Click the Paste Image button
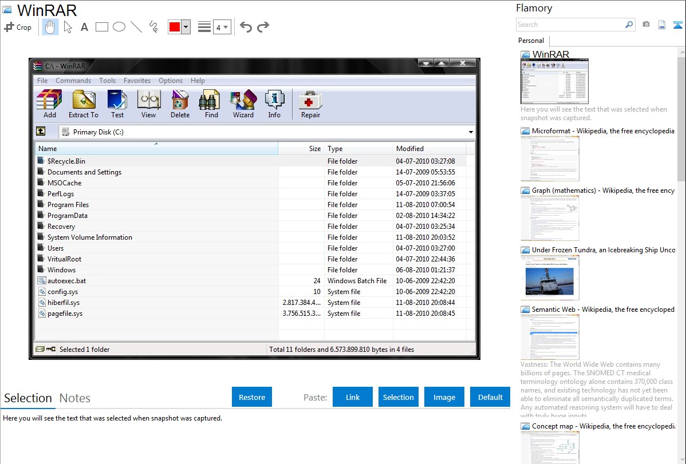This screenshot has width=686, height=464. click(444, 397)
